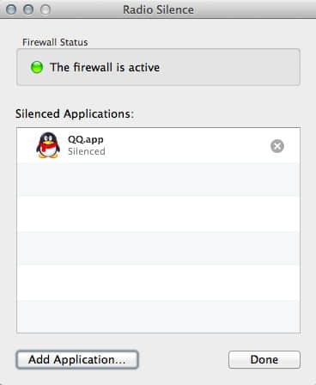Viewport: 316px width, 385px height.
Task: Open the Add Application dialog
Action: (77, 359)
